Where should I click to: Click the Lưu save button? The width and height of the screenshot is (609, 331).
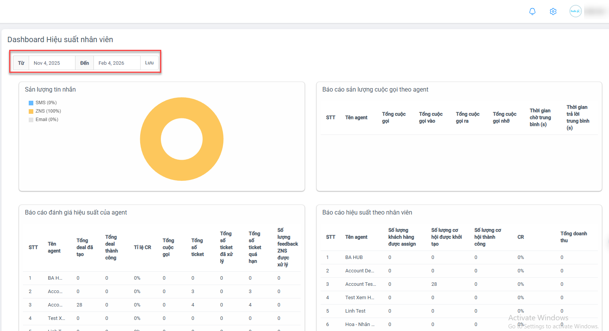click(x=149, y=63)
